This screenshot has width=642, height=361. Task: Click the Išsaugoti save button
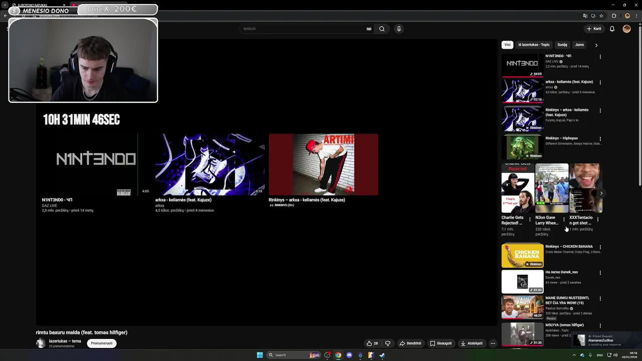[x=441, y=343]
